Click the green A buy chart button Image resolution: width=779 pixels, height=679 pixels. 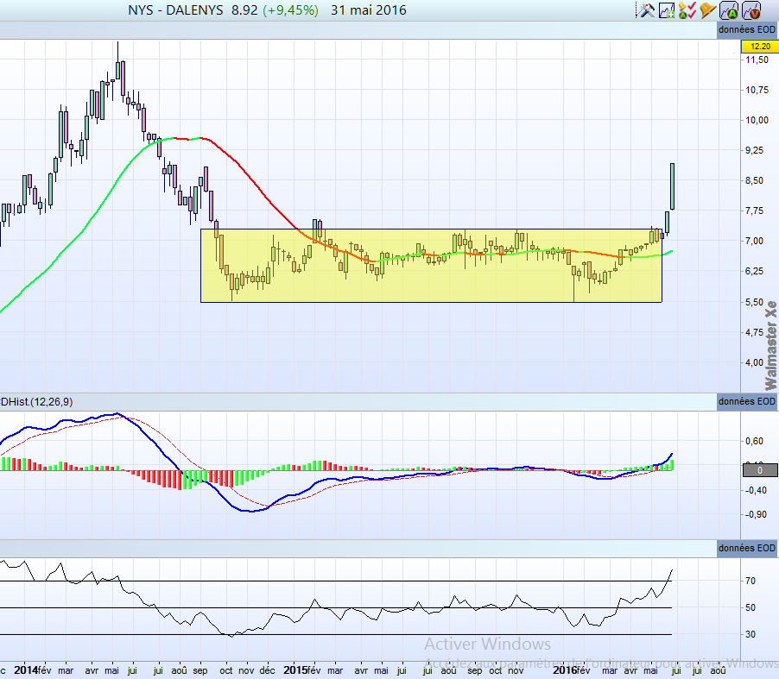pyautogui.click(x=729, y=10)
